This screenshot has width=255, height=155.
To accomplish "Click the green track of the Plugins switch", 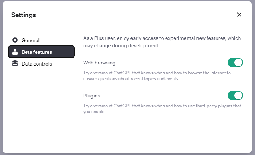I will [231, 96].
